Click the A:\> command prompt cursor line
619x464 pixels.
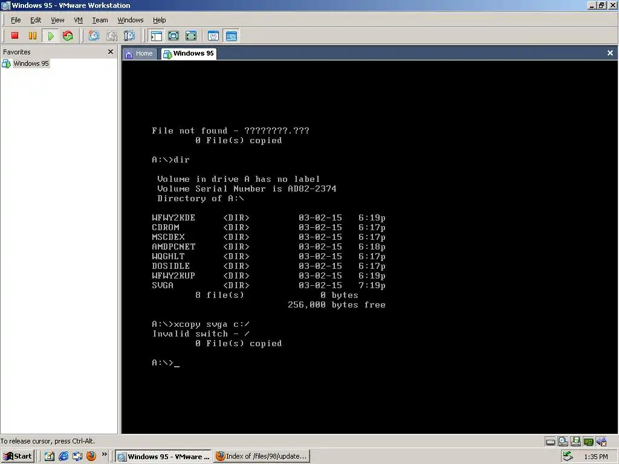[166, 362]
